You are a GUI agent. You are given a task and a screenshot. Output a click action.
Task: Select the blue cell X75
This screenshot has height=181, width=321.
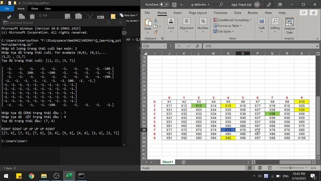pos(228,130)
